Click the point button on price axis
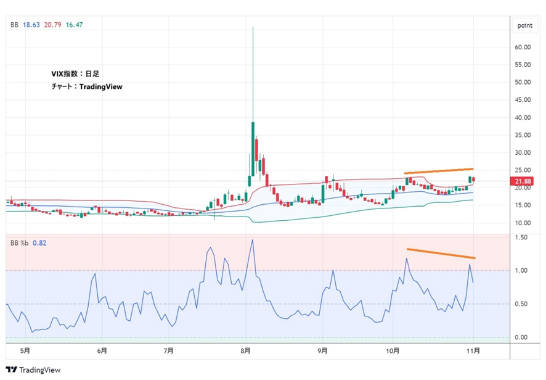 click(524, 25)
